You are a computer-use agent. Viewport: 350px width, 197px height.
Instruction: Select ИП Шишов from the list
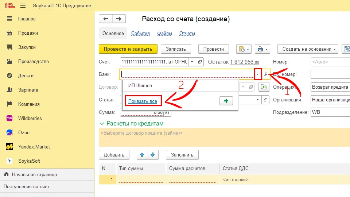point(140,86)
